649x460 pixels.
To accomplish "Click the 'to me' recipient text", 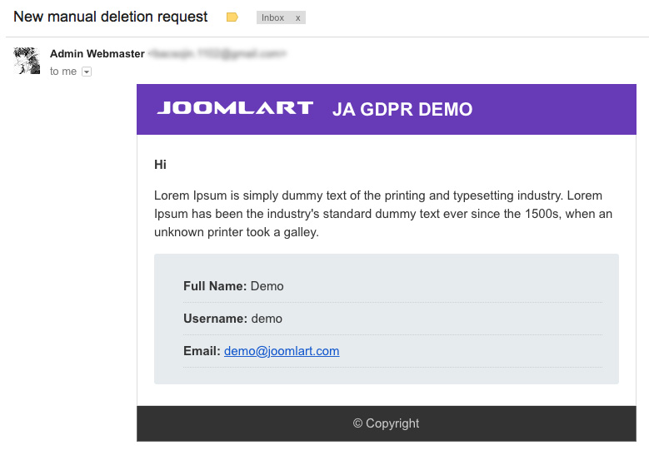I will coord(63,72).
